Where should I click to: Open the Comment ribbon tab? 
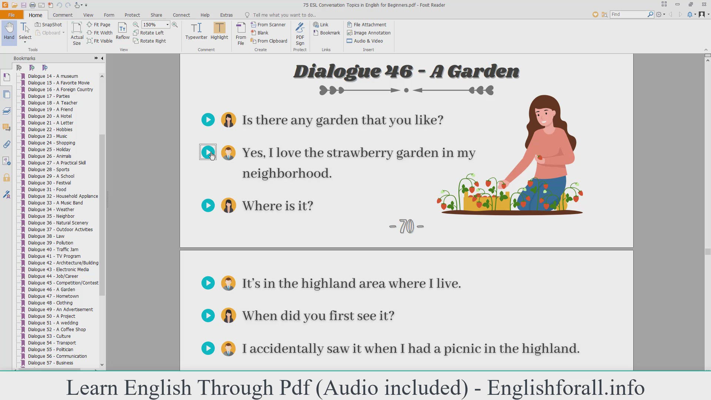click(x=63, y=15)
